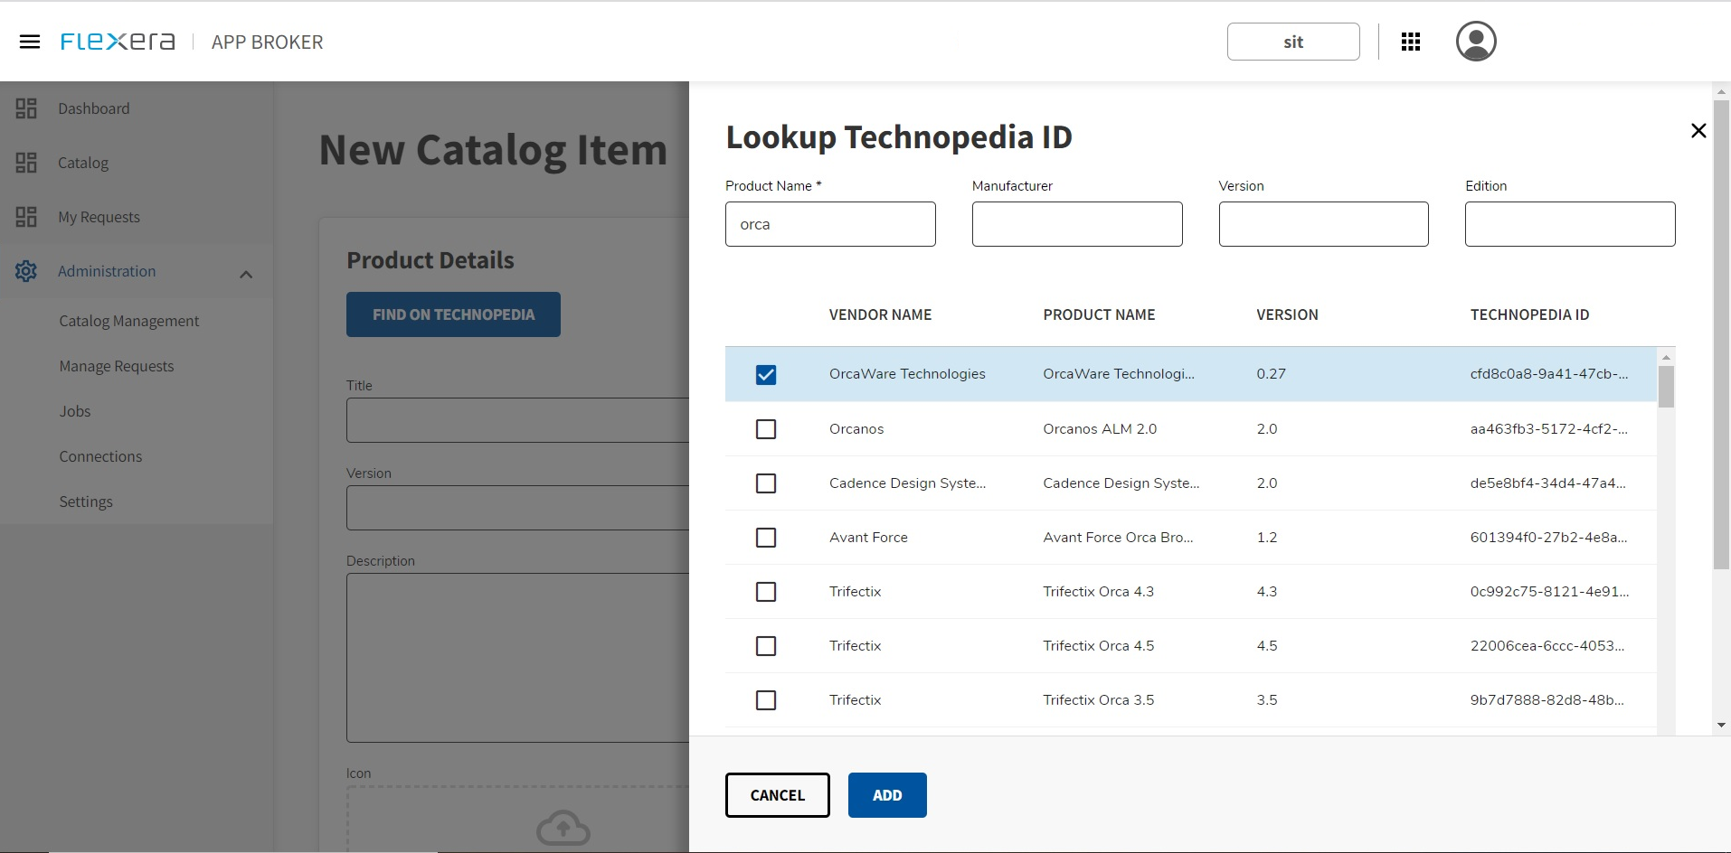Click the Description text area
The width and height of the screenshot is (1731, 853).
(x=517, y=658)
